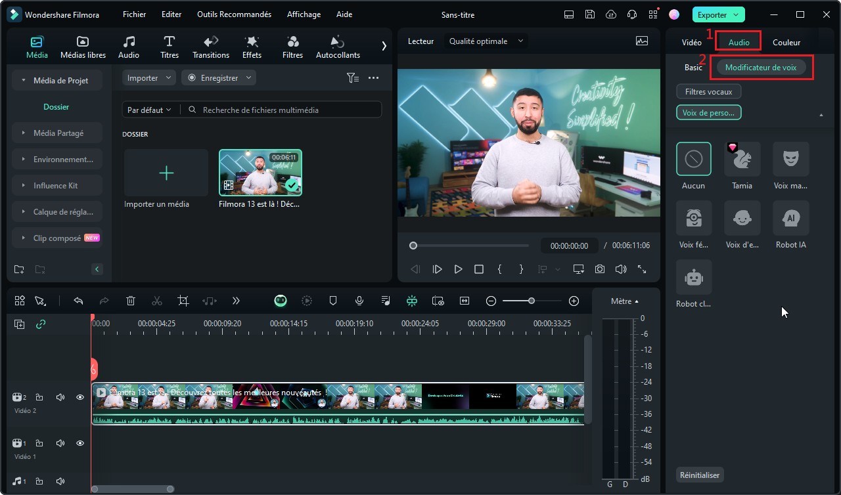Click the Modificateur de voix button
Image resolution: width=841 pixels, height=495 pixels.
(761, 68)
